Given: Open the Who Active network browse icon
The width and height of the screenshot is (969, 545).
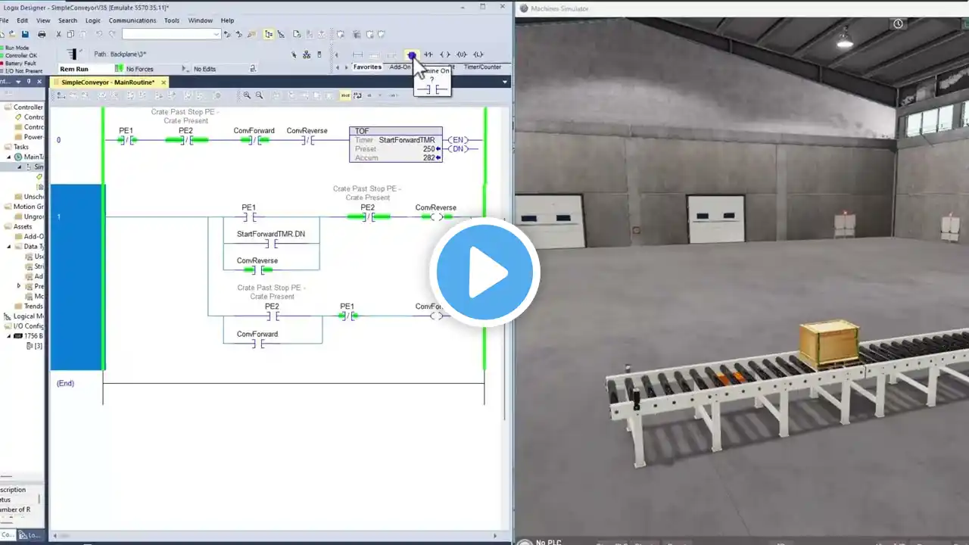Looking at the screenshot, I should click(x=307, y=54).
